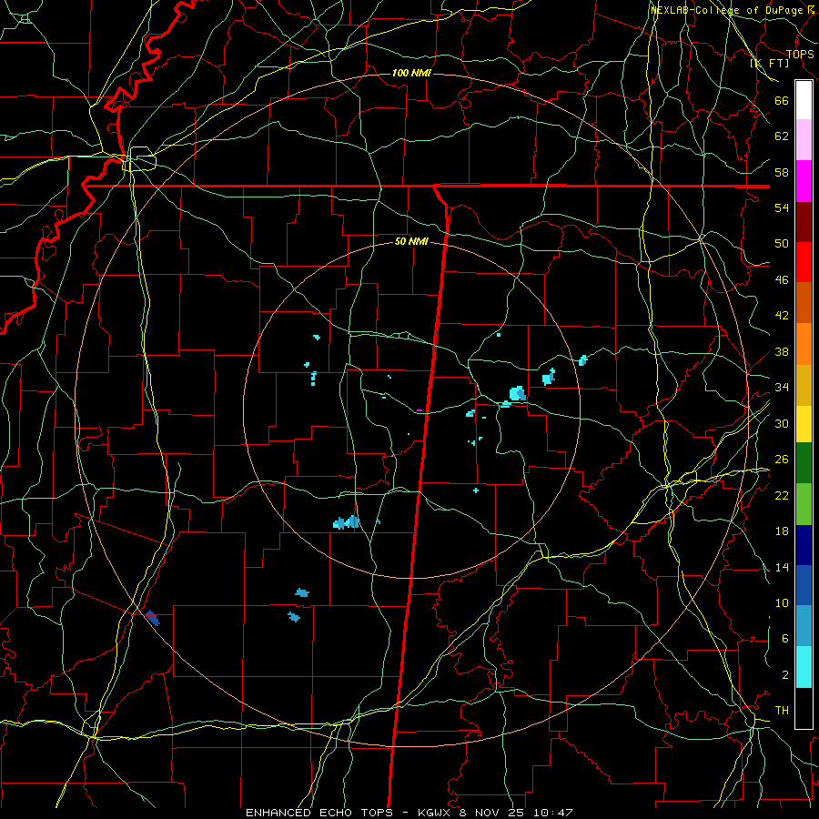Click the 100 NMI range ring label

click(411, 73)
